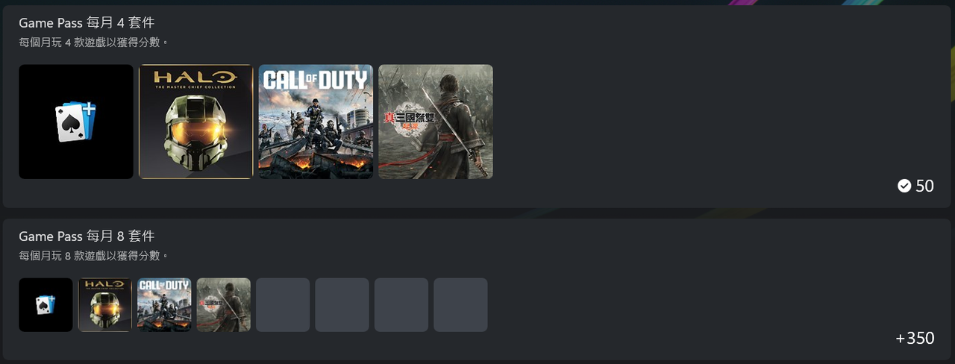This screenshot has width=955, height=364.
Task: Click the small 真三國無雙 icon in 8 套件
Action: [224, 305]
